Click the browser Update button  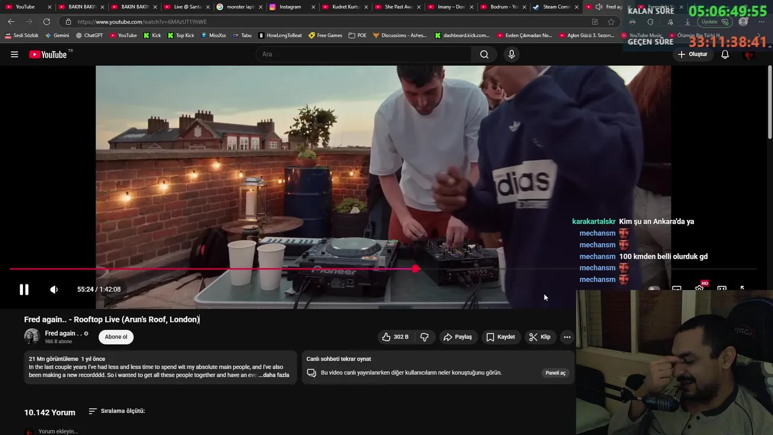click(715, 22)
